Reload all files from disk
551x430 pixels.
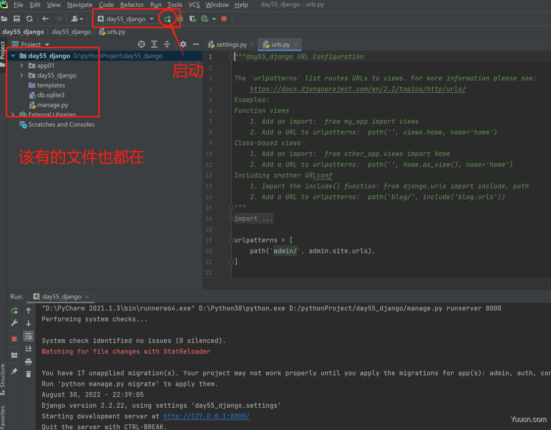tap(29, 19)
